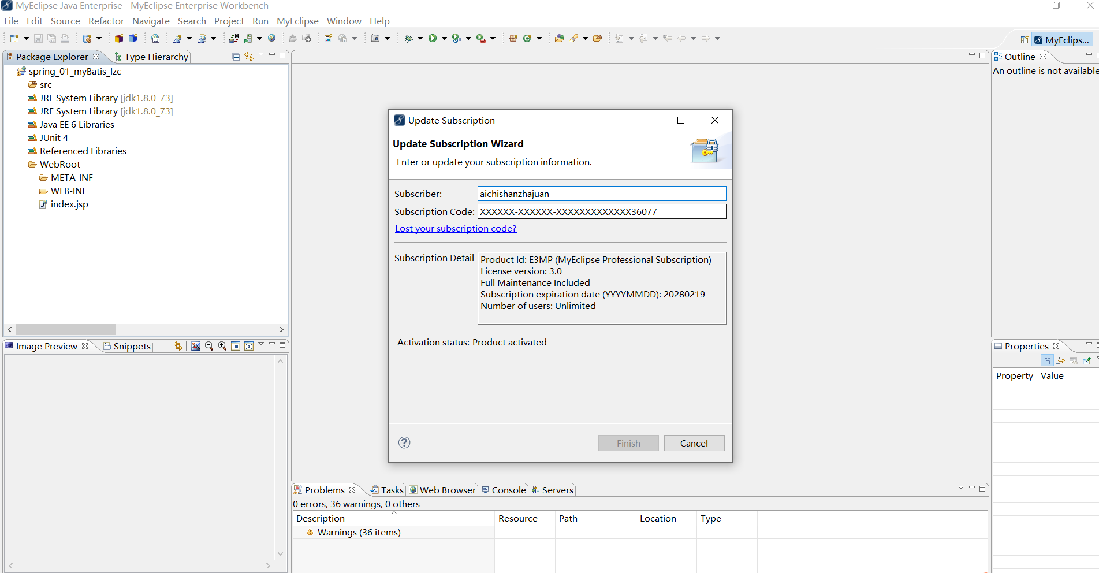The height and width of the screenshot is (573, 1099).
Task: Click the Subscription Code input field
Action: tap(602, 211)
